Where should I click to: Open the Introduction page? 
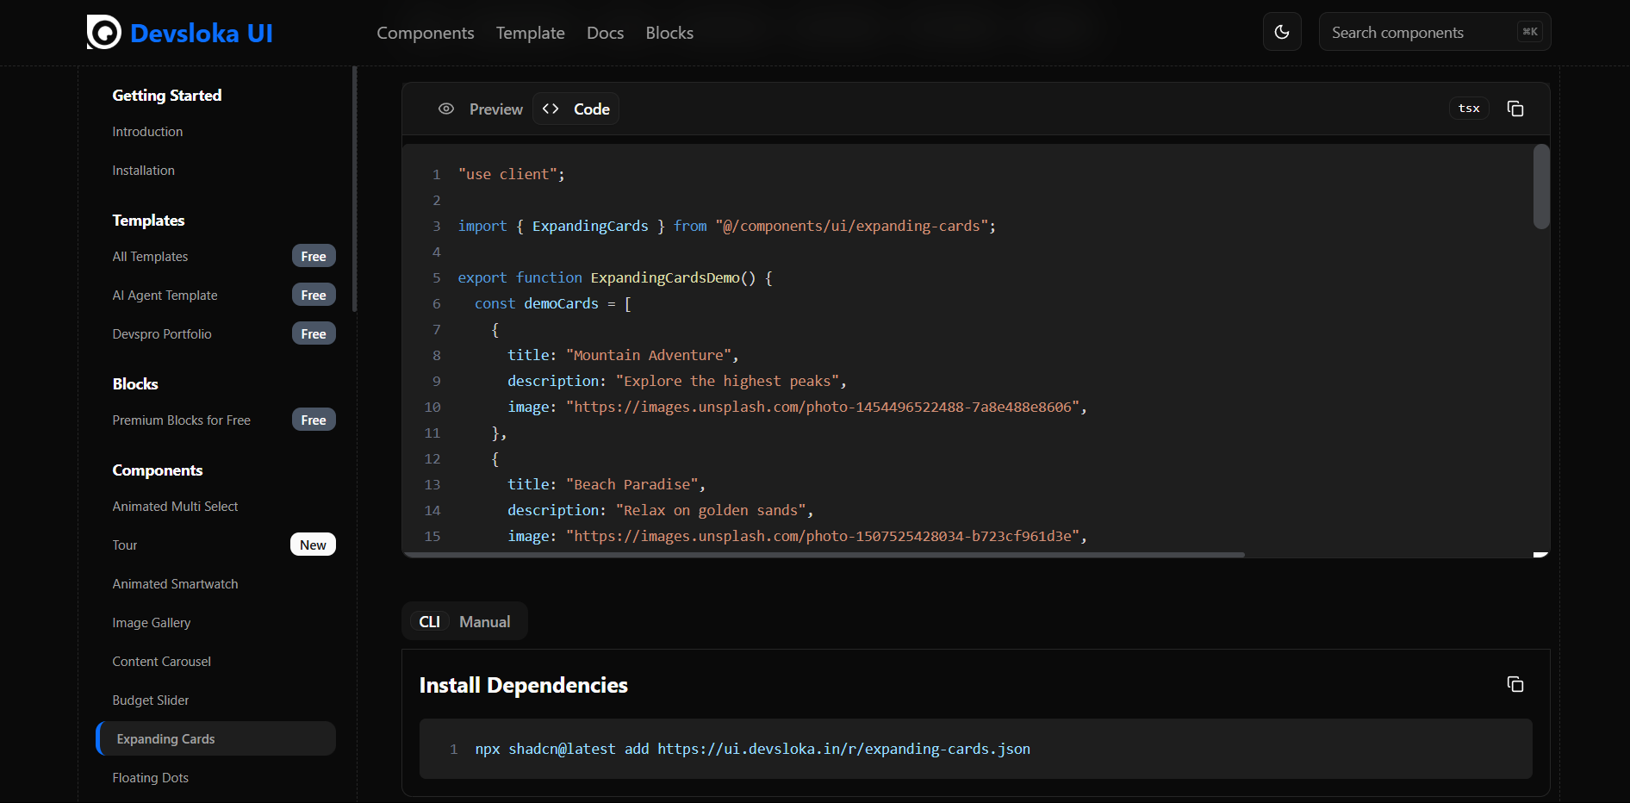click(x=147, y=132)
